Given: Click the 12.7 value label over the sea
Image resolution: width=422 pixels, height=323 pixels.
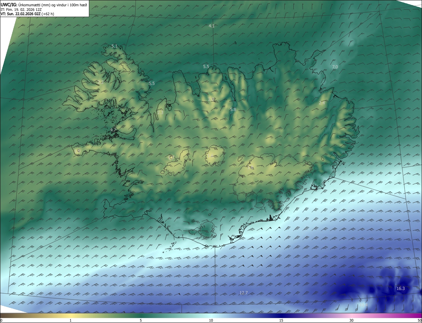Looking at the screenshot, I should [x=244, y=293].
